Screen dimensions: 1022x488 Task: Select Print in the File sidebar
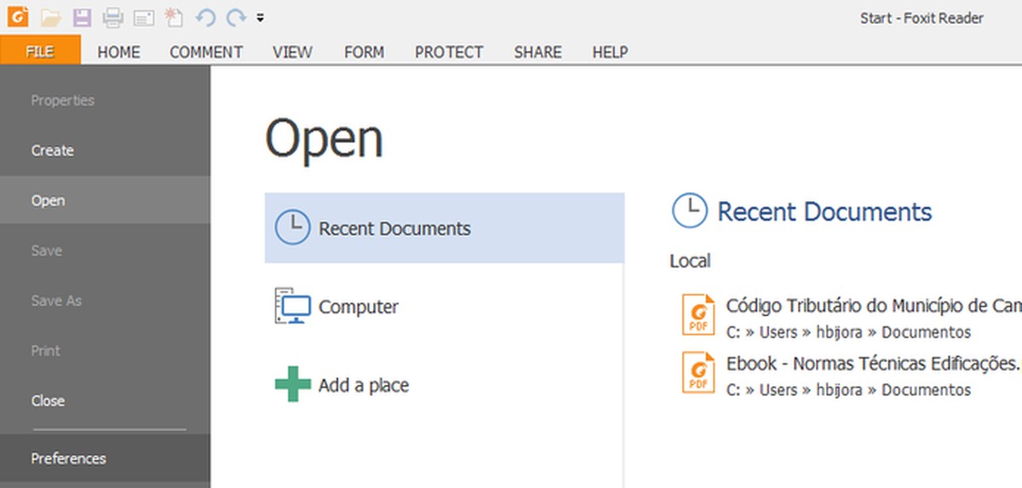pos(105,351)
